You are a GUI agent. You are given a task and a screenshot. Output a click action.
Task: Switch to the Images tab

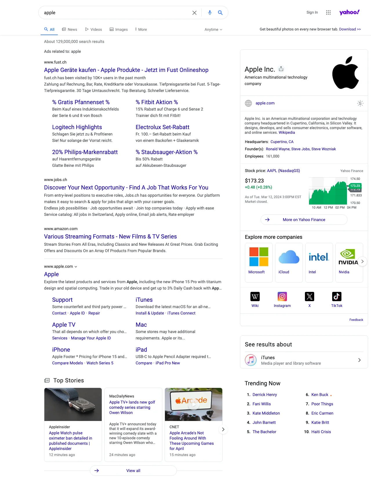119,29
